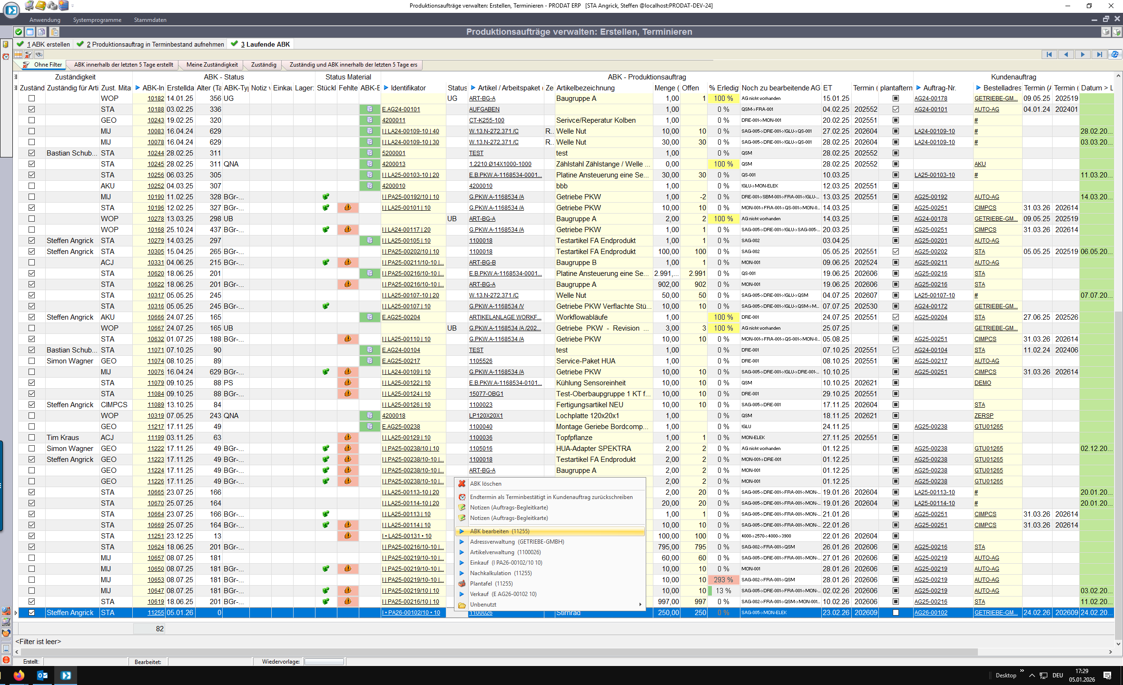Switch to '1 ABK erstellen' tab

click(x=48, y=44)
